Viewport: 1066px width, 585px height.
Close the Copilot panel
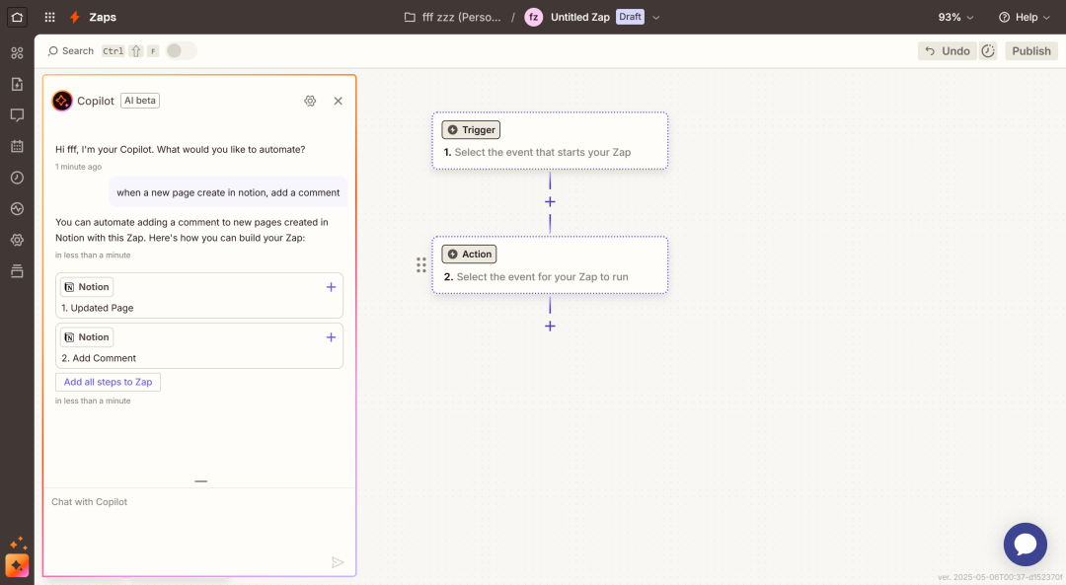(338, 101)
